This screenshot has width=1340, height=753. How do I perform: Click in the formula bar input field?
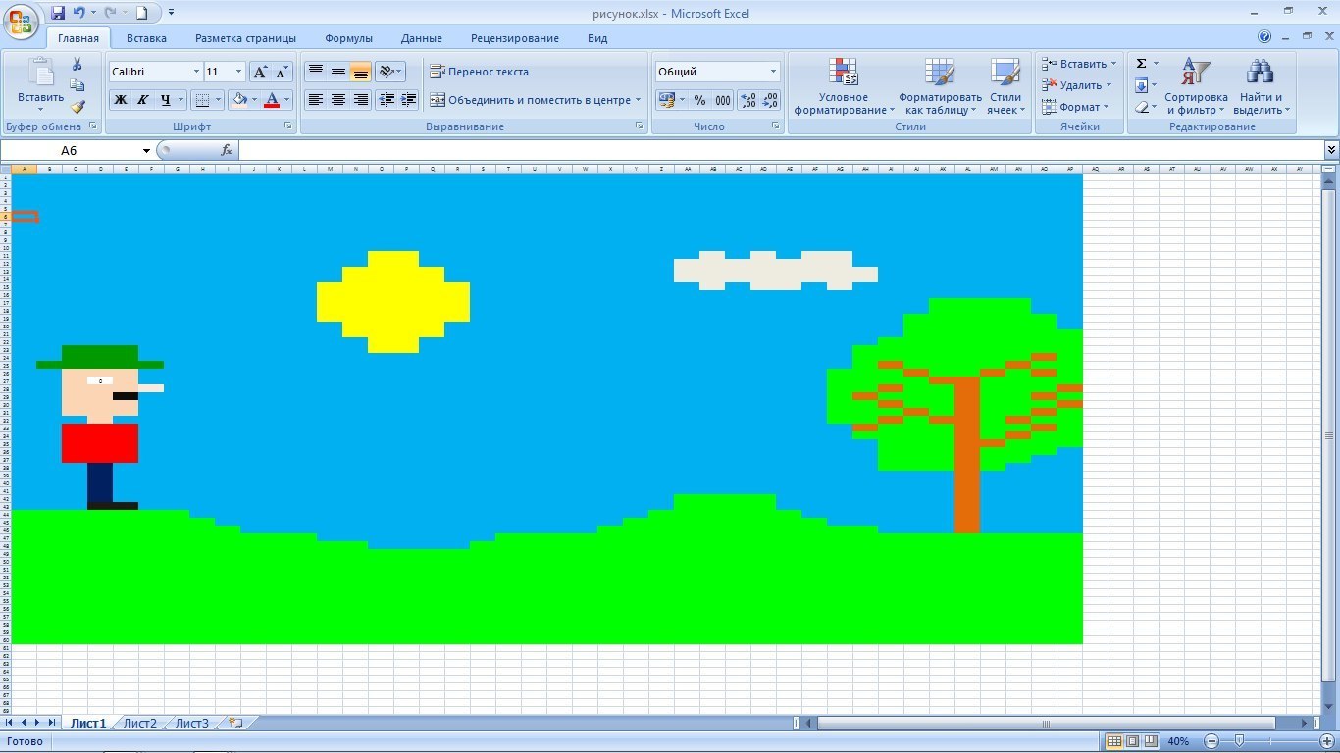pyautogui.click(x=775, y=150)
